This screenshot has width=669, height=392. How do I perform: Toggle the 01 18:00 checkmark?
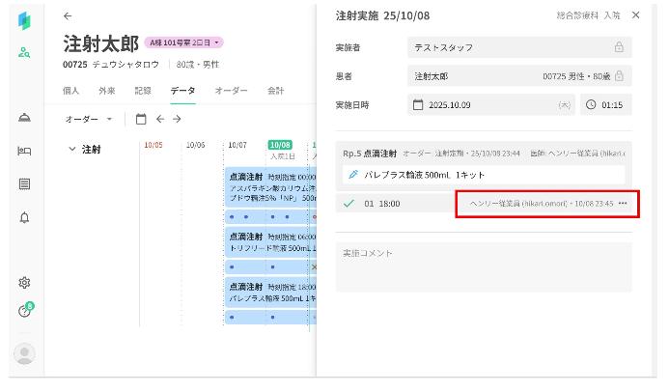pos(348,204)
